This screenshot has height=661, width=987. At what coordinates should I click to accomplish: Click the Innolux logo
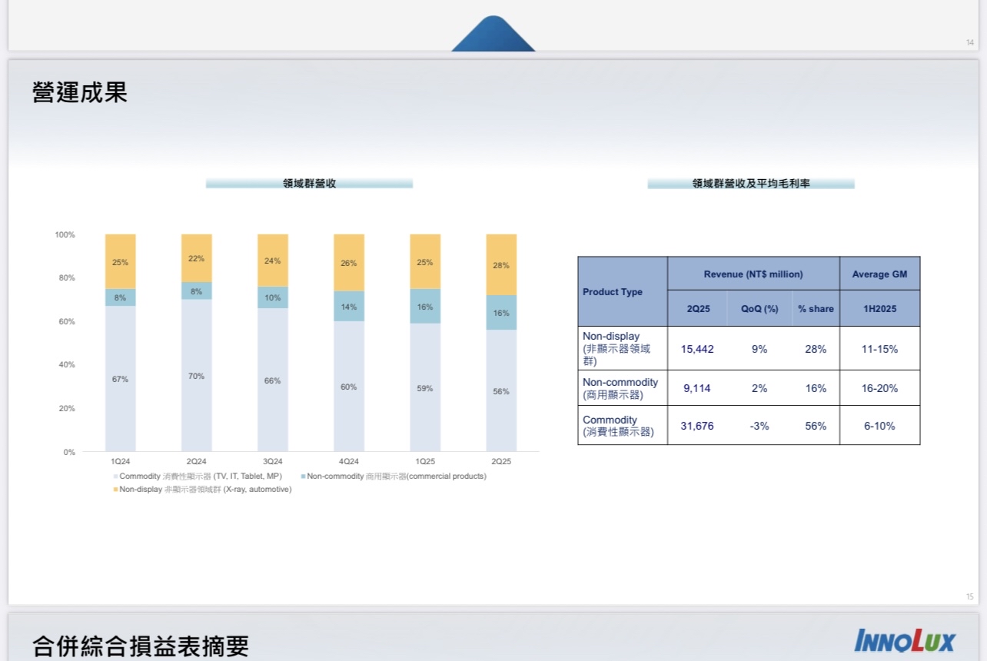click(904, 640)
